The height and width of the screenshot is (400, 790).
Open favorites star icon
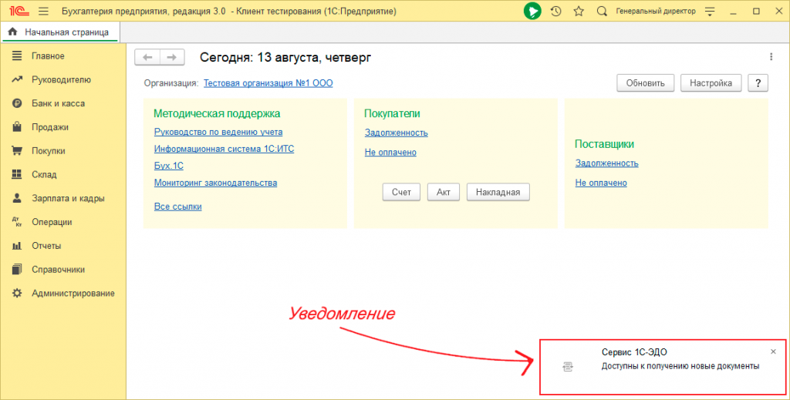coord(579,11)
